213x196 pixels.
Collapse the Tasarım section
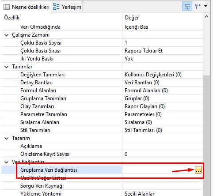pos(7,138)
